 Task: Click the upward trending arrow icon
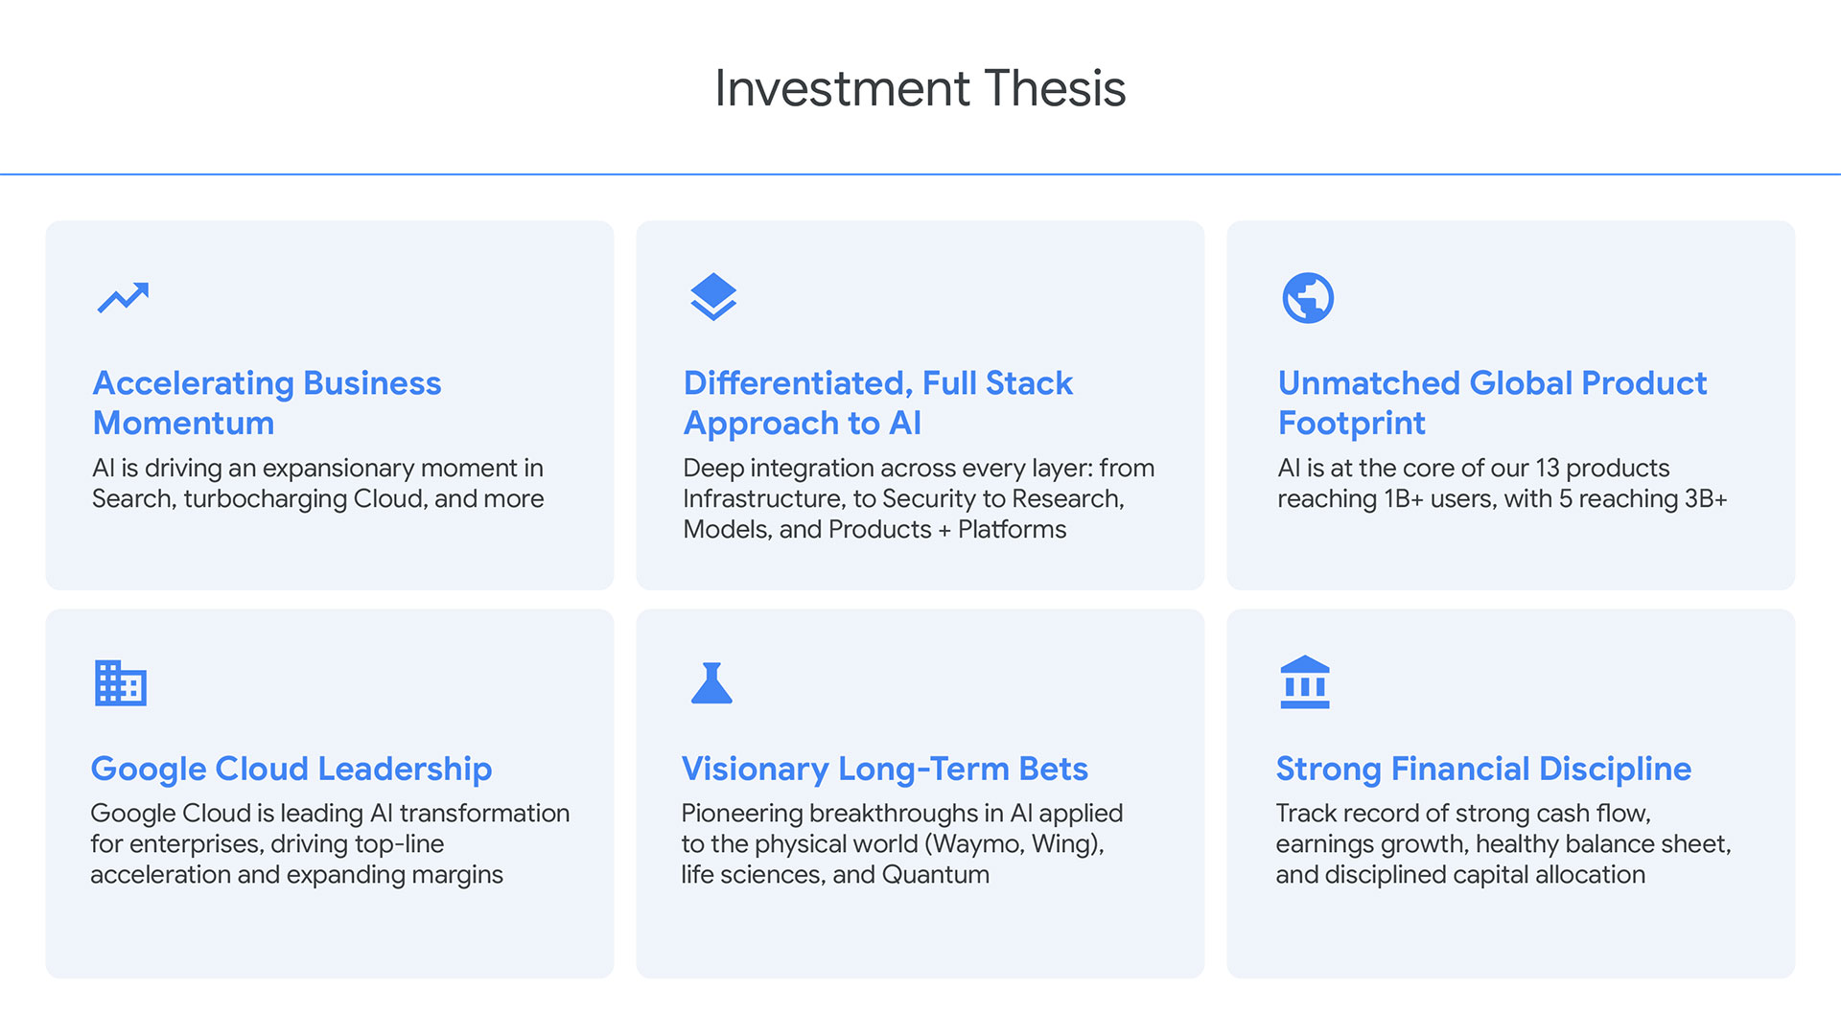(123, 297)
